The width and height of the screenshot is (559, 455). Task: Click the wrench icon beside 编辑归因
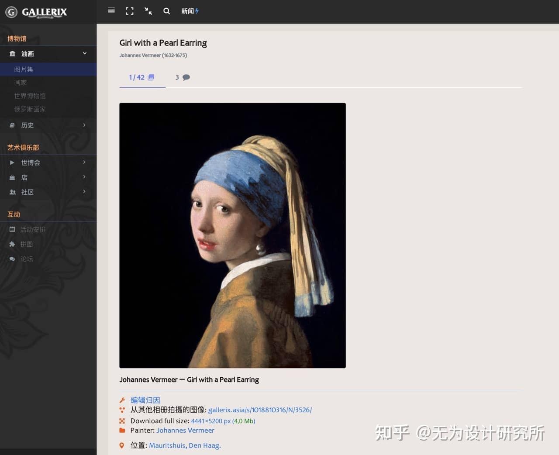click(x=122, y=400)
